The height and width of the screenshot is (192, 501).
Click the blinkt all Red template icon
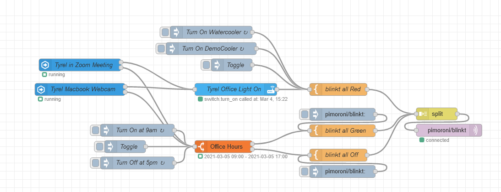tap(316, 89)
